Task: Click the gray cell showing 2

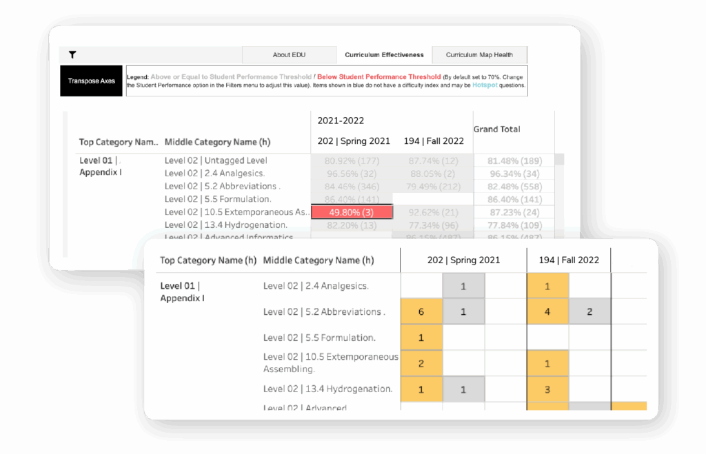Action: (x=589, y=311)
